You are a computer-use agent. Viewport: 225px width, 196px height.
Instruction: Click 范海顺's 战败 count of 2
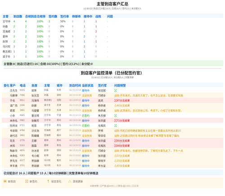tap(96, 31)
